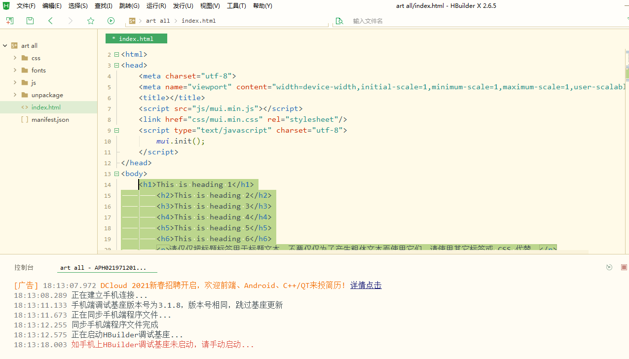Expand the css folder

point(15,58)
